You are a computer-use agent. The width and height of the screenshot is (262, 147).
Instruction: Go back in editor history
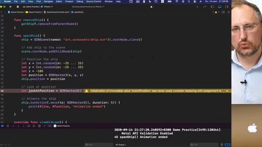pyautogui.click(x=1, y=12)
